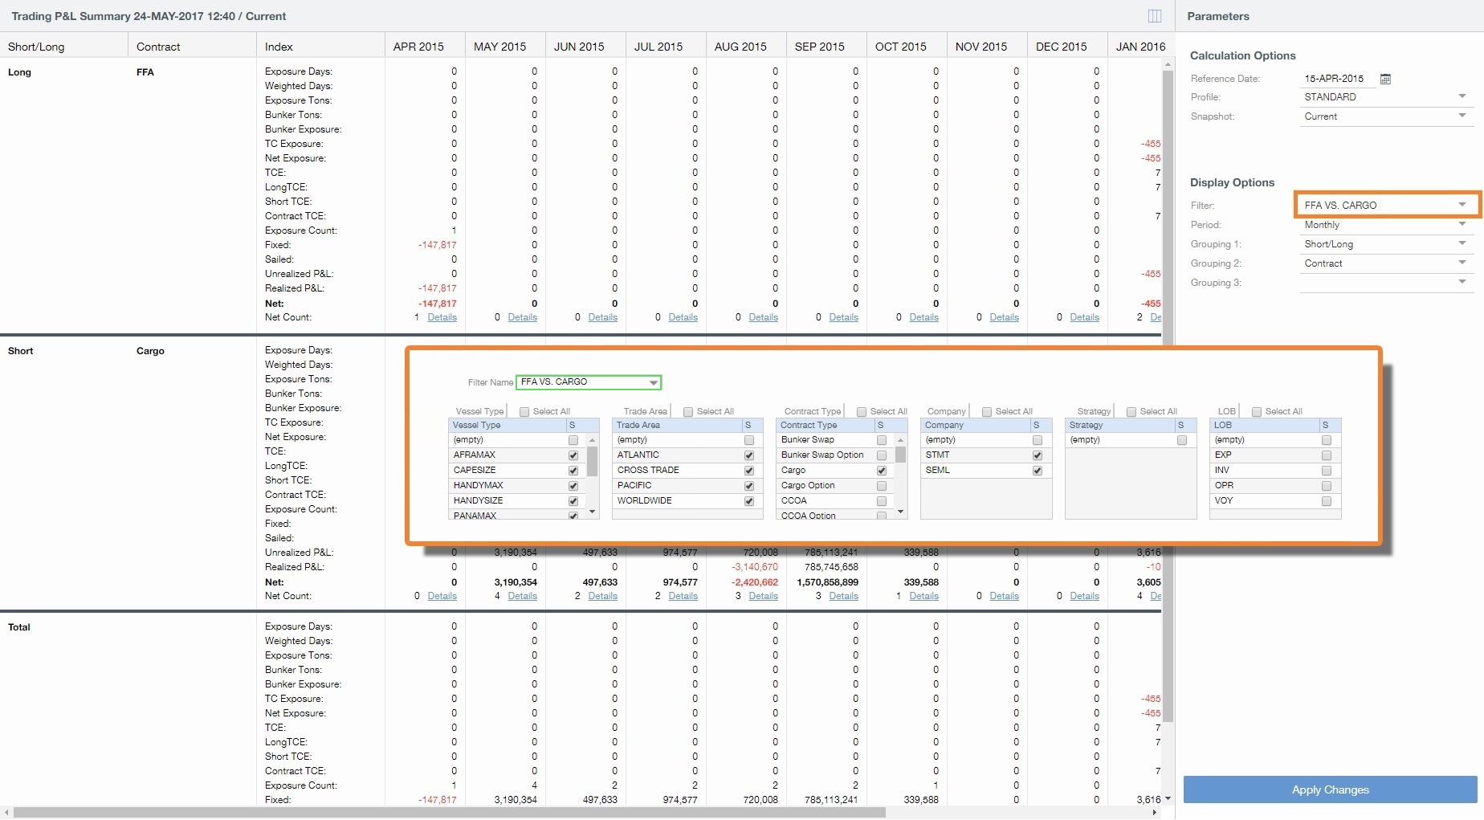Enable the Bunker Swap contract type
Image resolution: width=1484 pixels, height=820 pixels.
pos(881,440)
